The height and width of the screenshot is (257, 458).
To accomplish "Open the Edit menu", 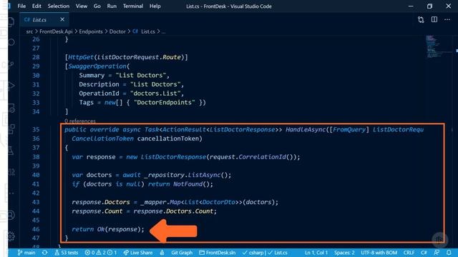I will (36, 6).
